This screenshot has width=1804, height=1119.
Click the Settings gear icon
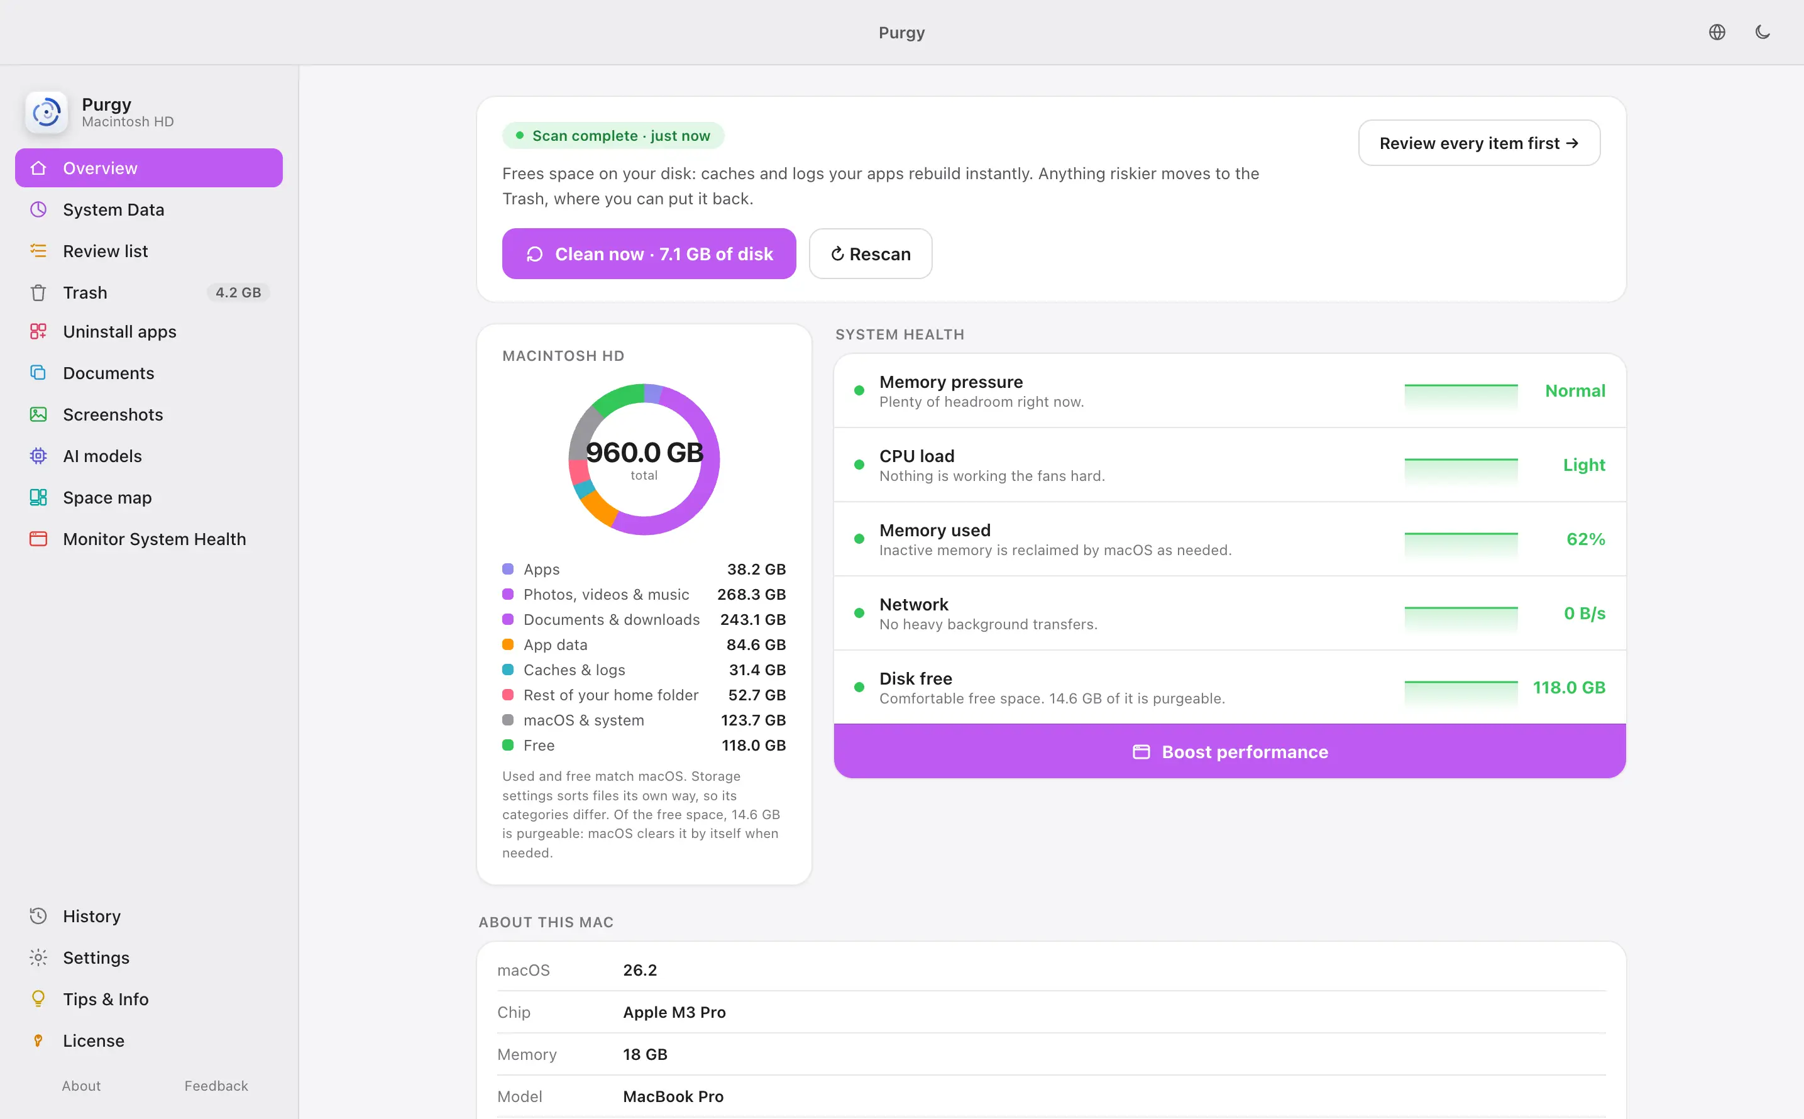pos(38,957)
